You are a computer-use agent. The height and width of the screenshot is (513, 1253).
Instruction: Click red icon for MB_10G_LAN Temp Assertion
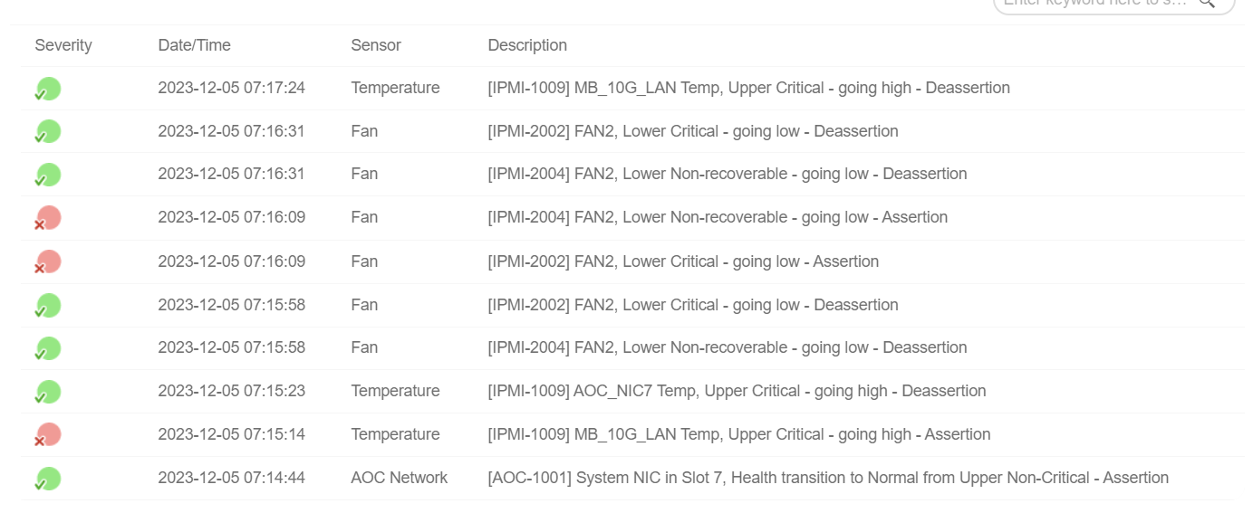pos(48,435)
